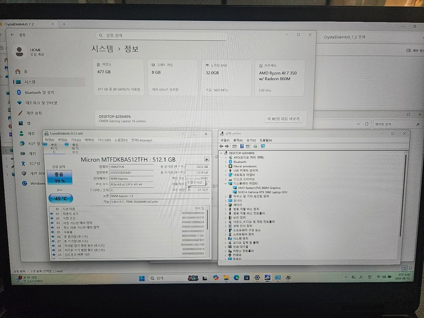This screenshot has width=424, height=318.
Task: Click the 설치된 RAM 32.0GB card
Action: (x=226, y=78)
